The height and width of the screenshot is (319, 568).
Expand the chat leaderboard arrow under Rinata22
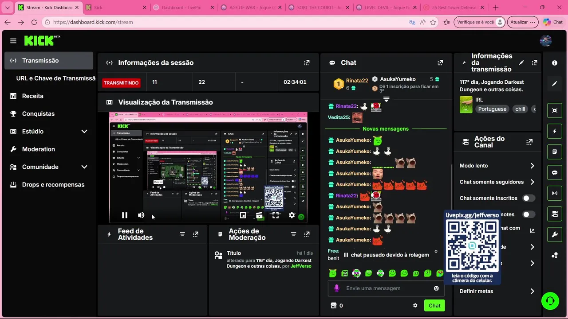[387, 99]
